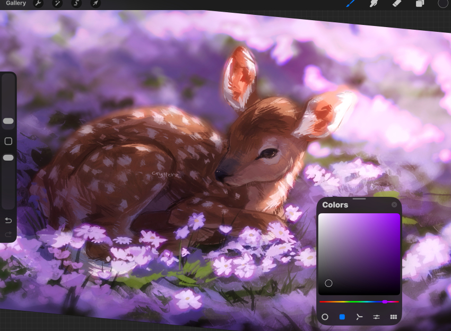Click the brush size sidebar slider
The height and width of the screenshot is (331, 451).
[8, 121]
